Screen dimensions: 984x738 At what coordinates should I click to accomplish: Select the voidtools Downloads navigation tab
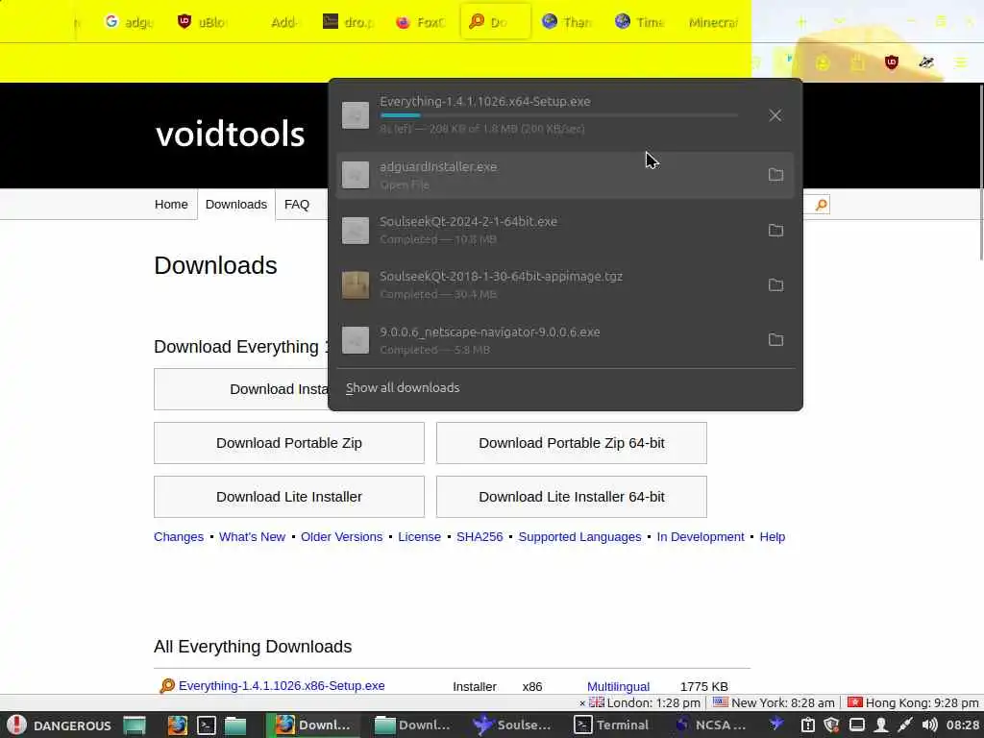pos(236,205)
